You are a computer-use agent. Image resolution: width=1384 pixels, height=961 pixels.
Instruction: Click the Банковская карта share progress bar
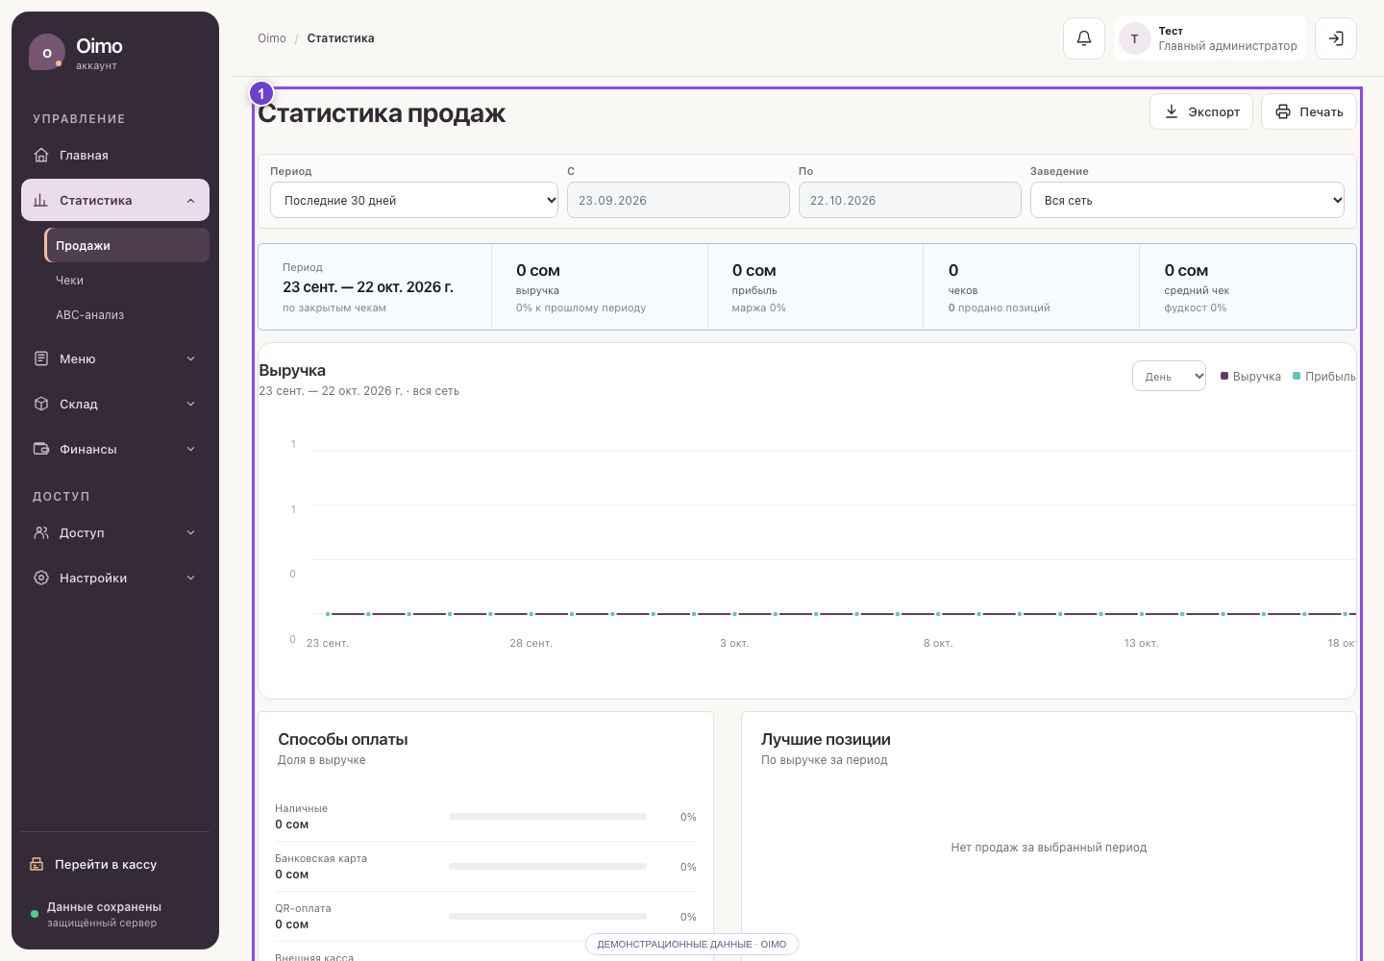coord(548,867)
